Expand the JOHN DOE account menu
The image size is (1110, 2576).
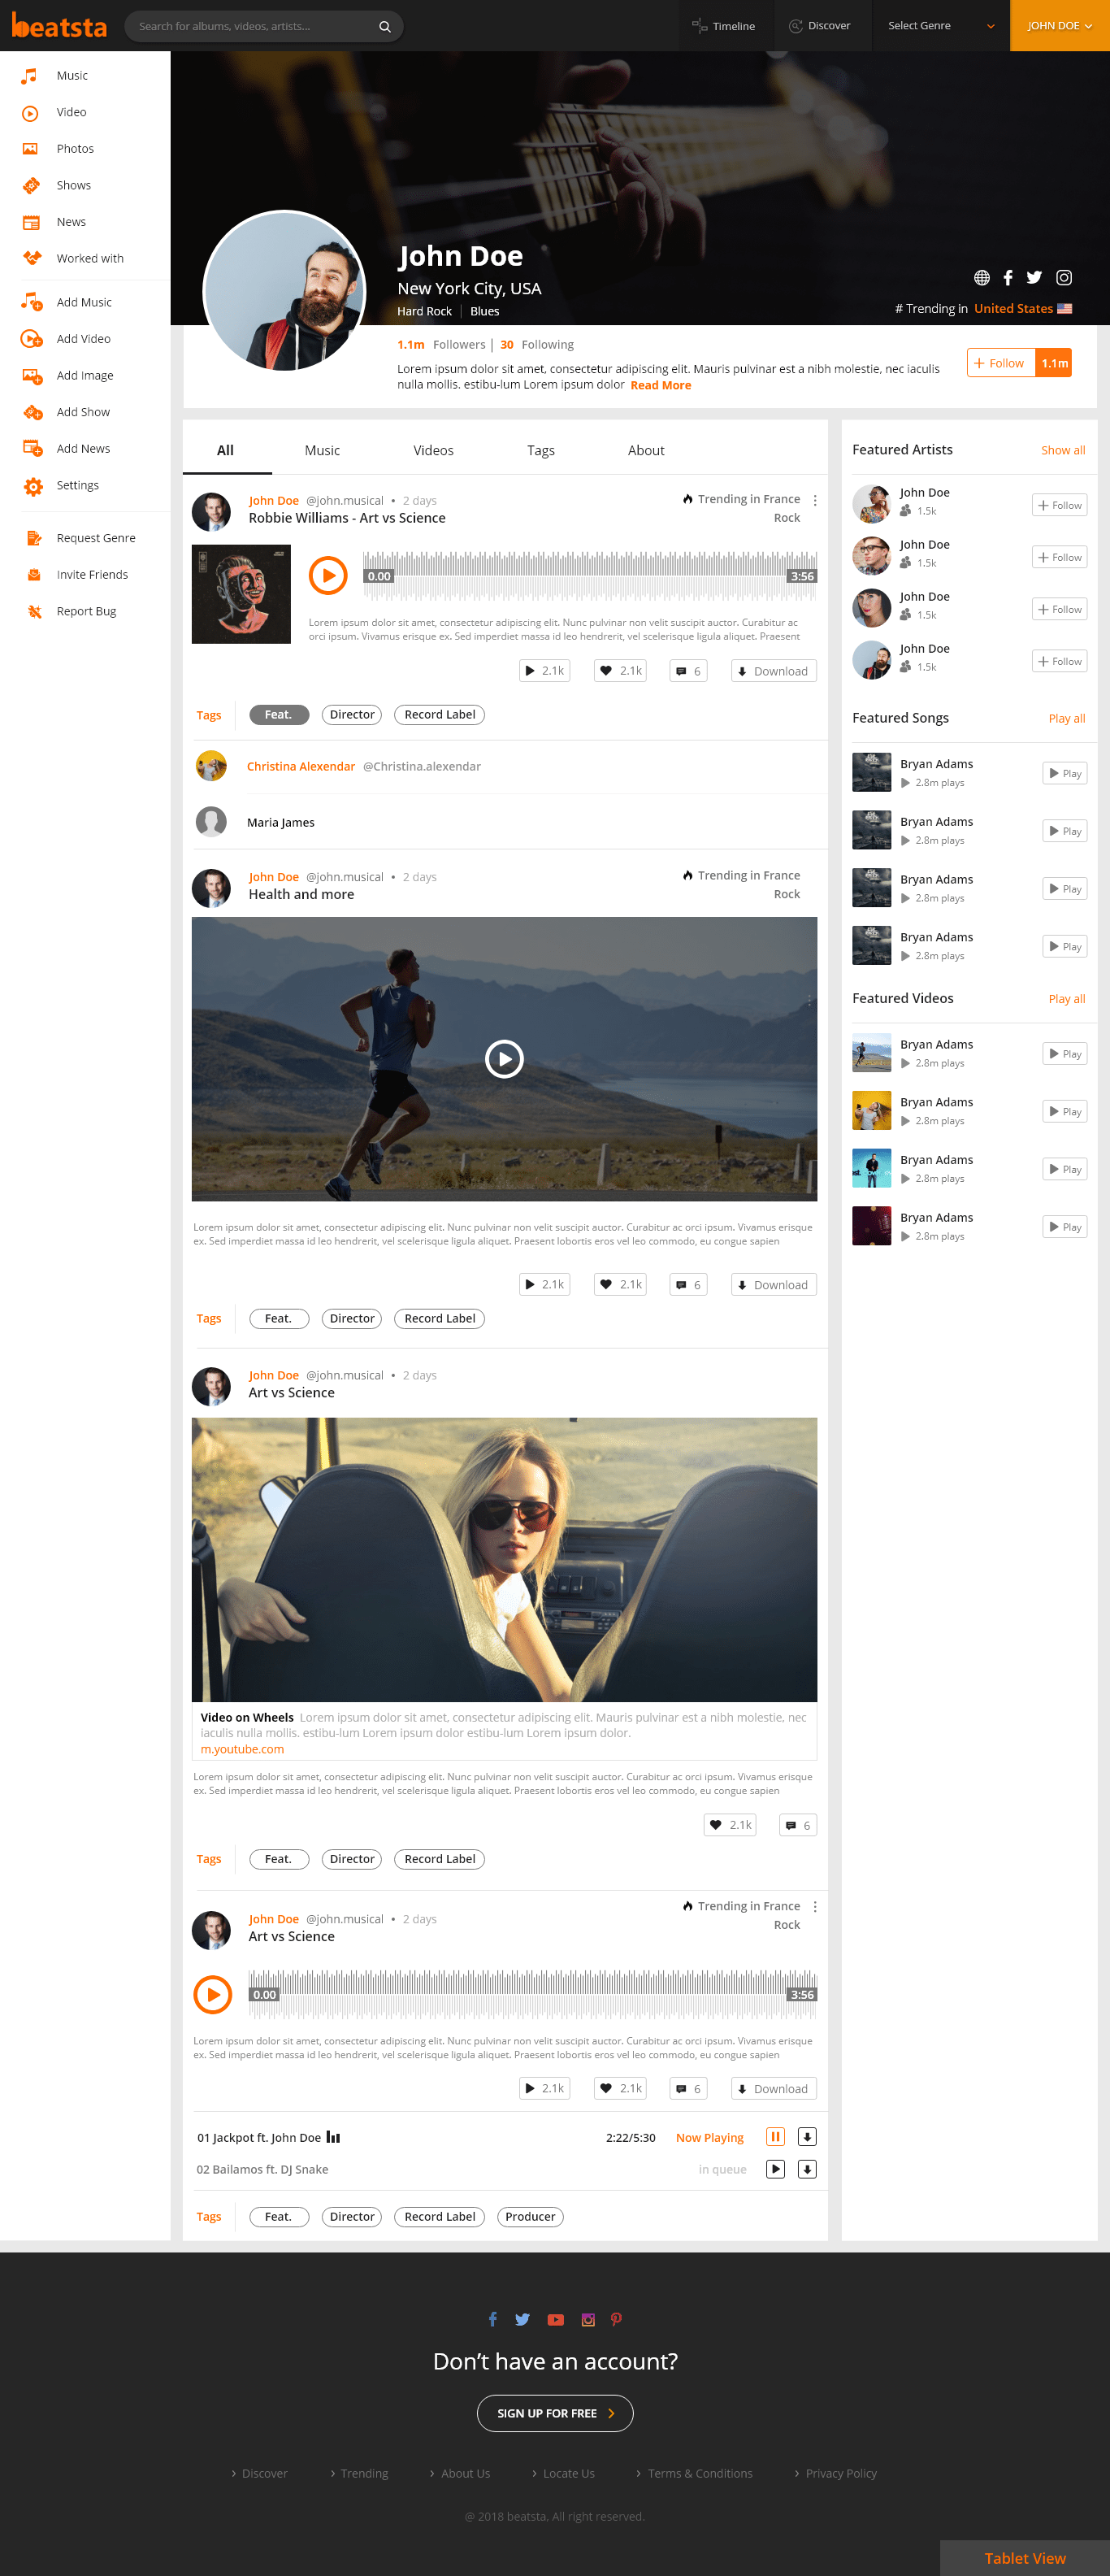point(1060,26)
